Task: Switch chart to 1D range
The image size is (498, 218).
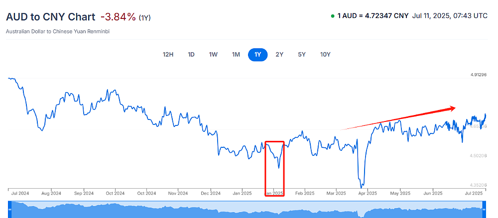Action: [x=191, y=55]
